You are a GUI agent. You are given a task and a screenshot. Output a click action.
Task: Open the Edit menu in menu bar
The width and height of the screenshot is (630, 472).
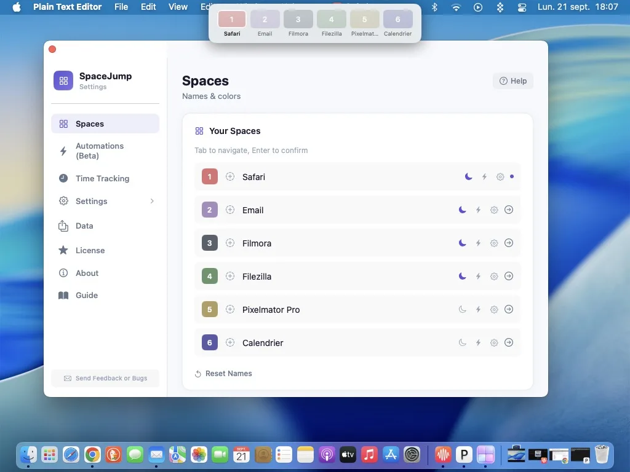[x=148, y=7]
